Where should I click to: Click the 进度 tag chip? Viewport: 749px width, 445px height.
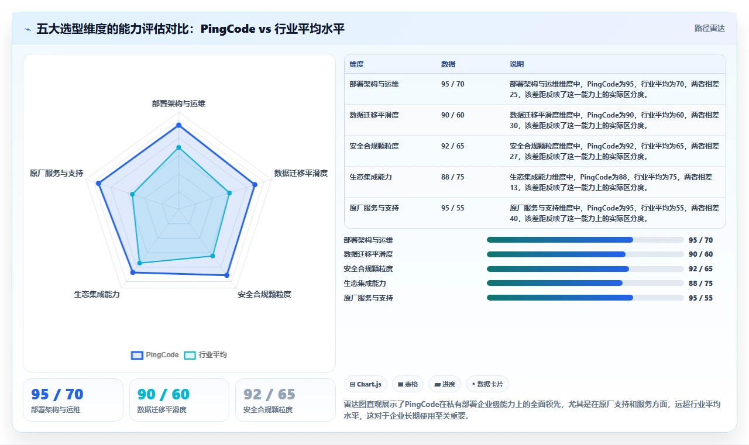(445, 384)
